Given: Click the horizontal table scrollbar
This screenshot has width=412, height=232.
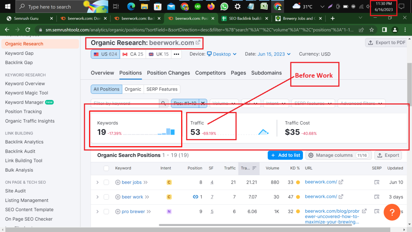Looking at the screenshot, I should click(x=255, y=225).
